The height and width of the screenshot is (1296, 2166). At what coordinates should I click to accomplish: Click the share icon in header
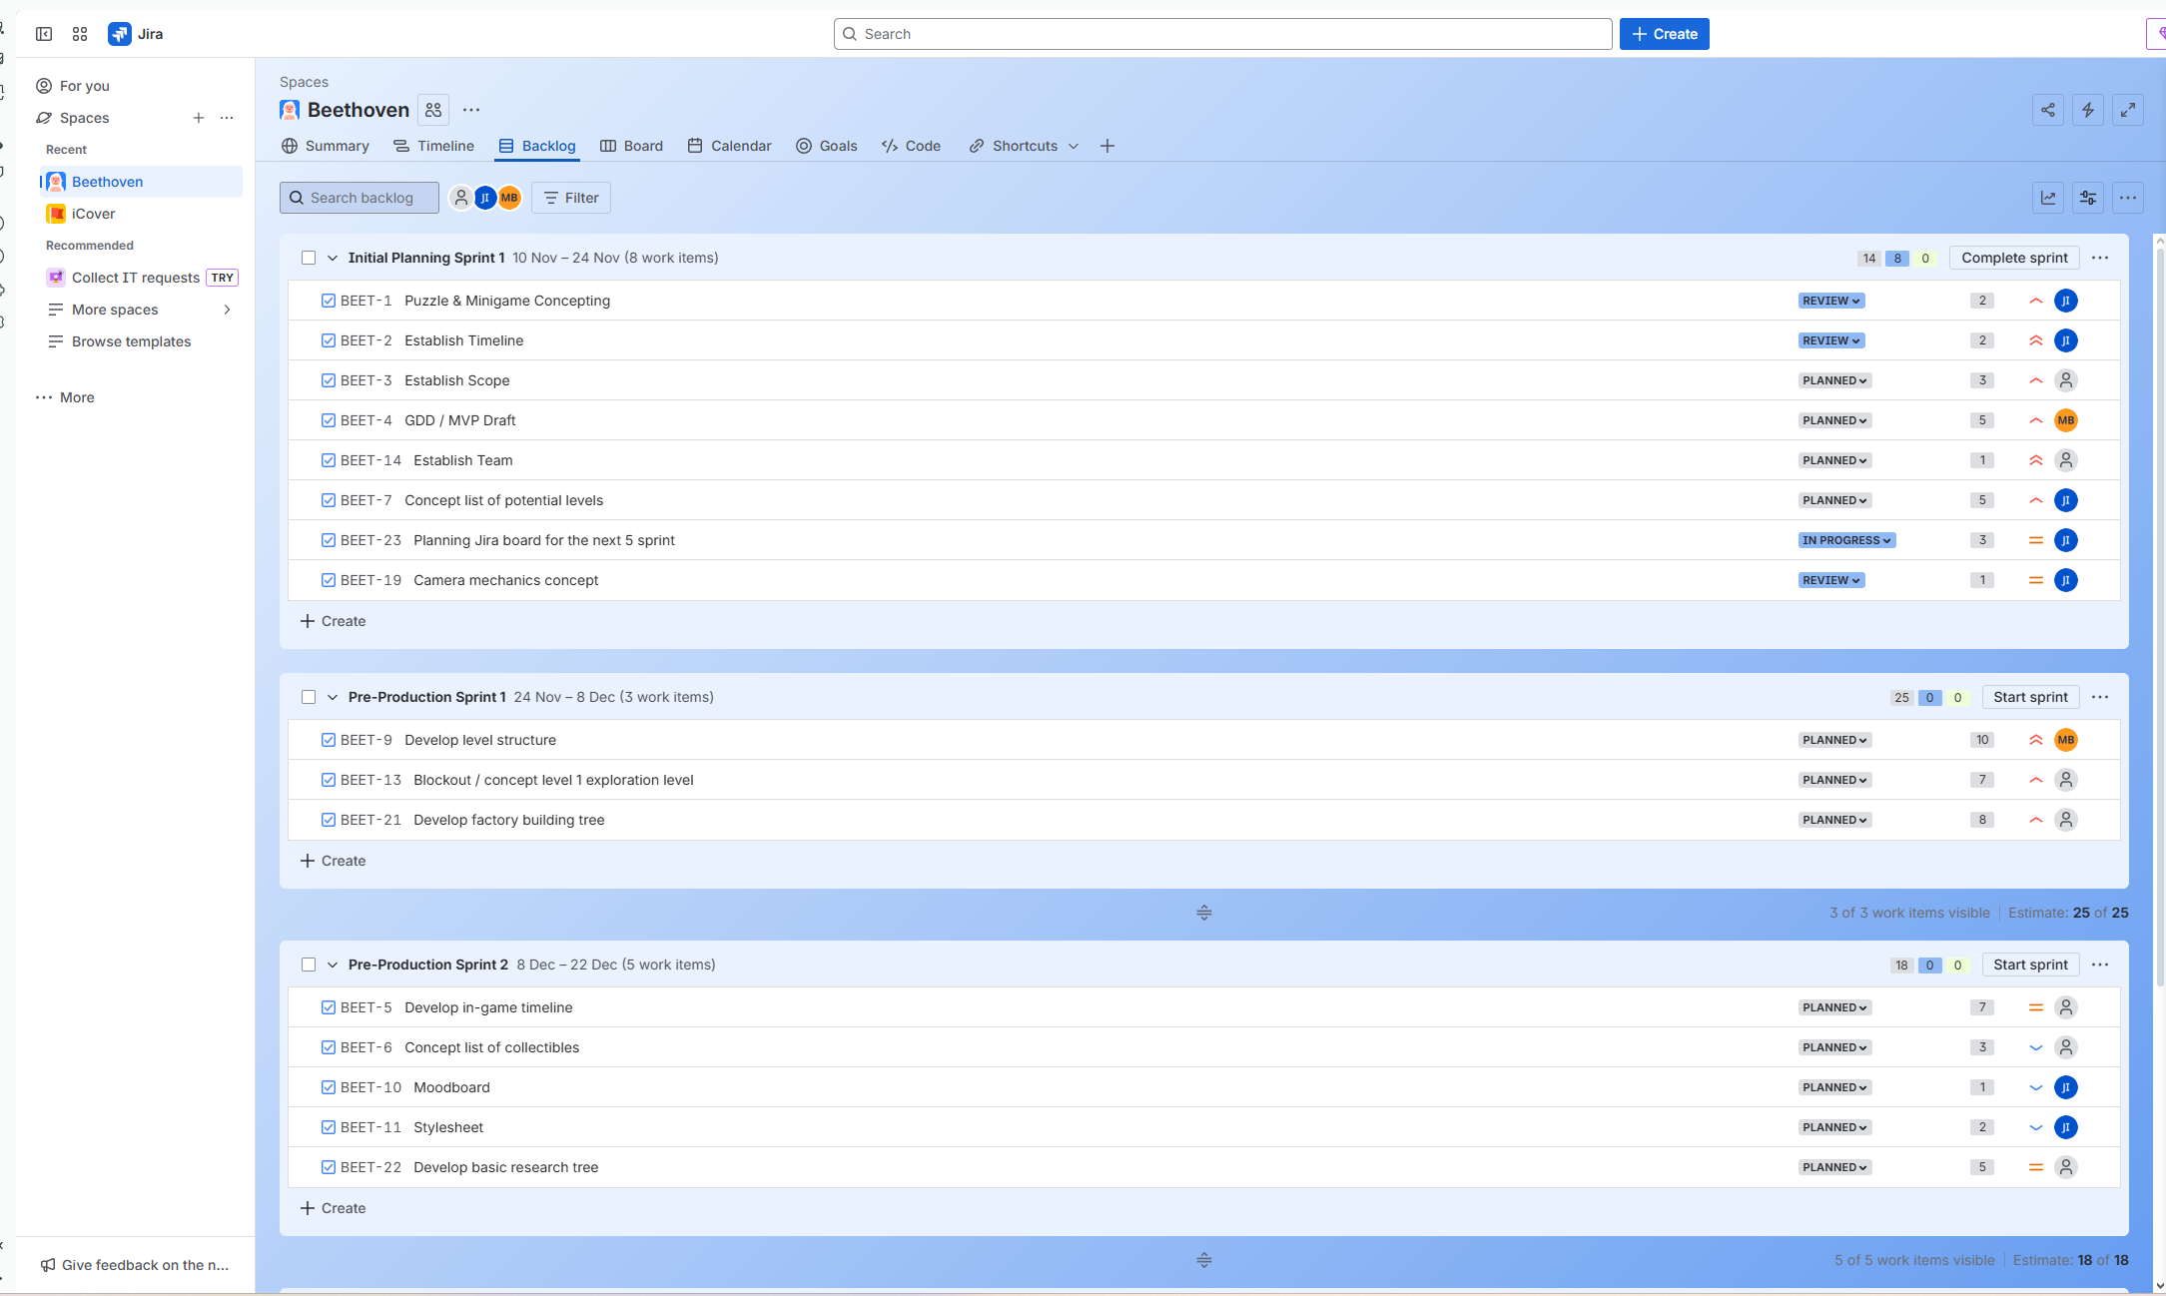2048,110
